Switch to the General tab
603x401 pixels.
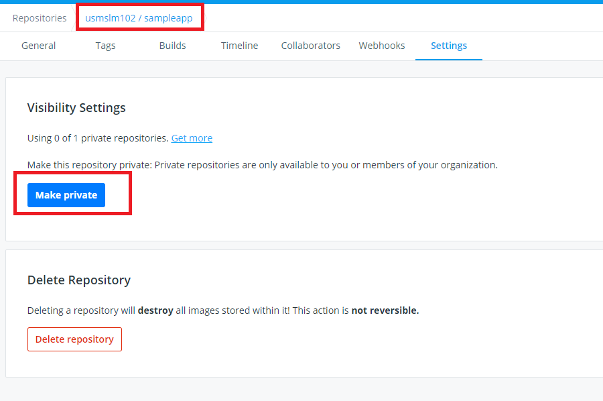39,46
